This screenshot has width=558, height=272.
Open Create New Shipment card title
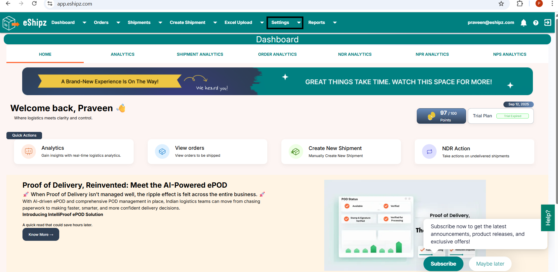pyautogui.click(x=335, y=148)
